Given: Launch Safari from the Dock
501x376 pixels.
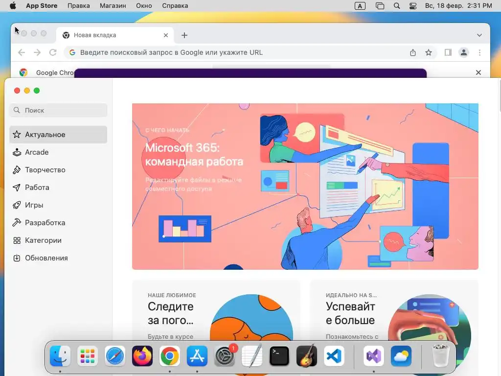Looking at the screenshot, I should click(114, 356).
